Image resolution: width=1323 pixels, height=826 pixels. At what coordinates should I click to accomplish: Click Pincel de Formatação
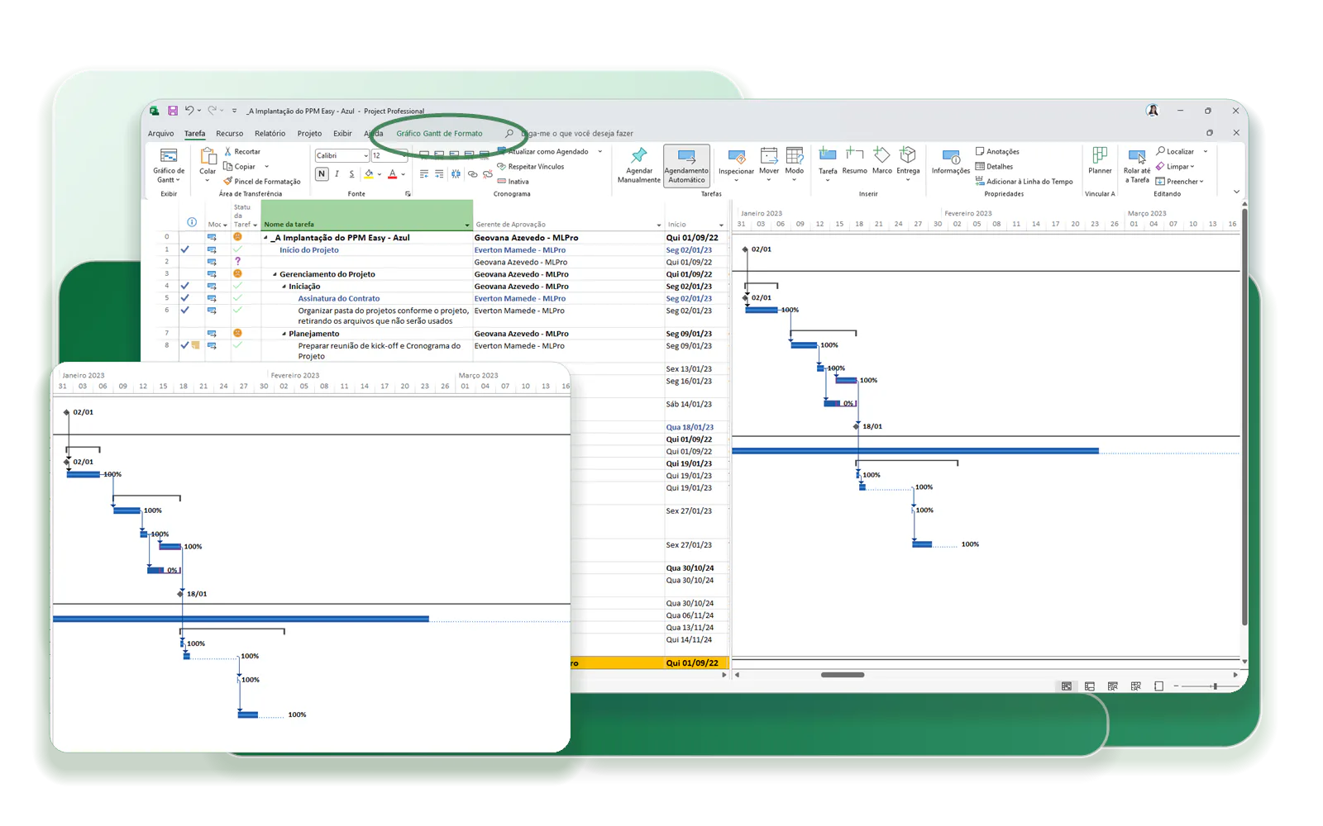pos(262,182)
